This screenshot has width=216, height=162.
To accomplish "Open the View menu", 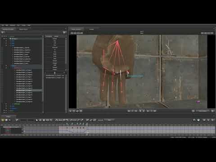I will [18, 26].
